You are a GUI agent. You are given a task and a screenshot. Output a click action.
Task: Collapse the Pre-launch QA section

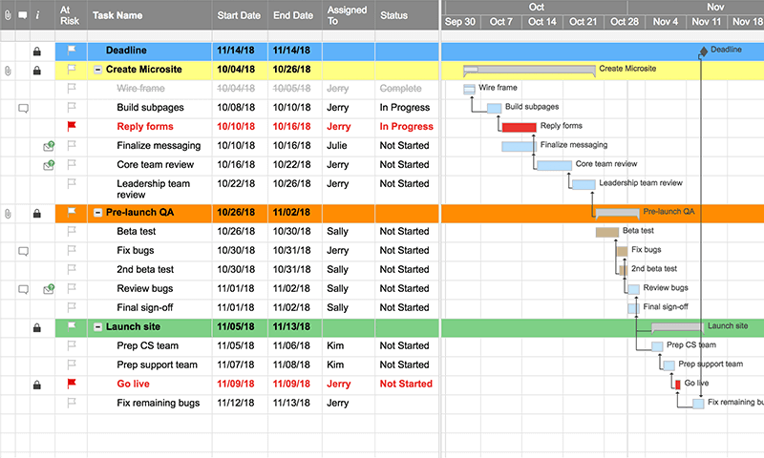click(x=98, y=213)
